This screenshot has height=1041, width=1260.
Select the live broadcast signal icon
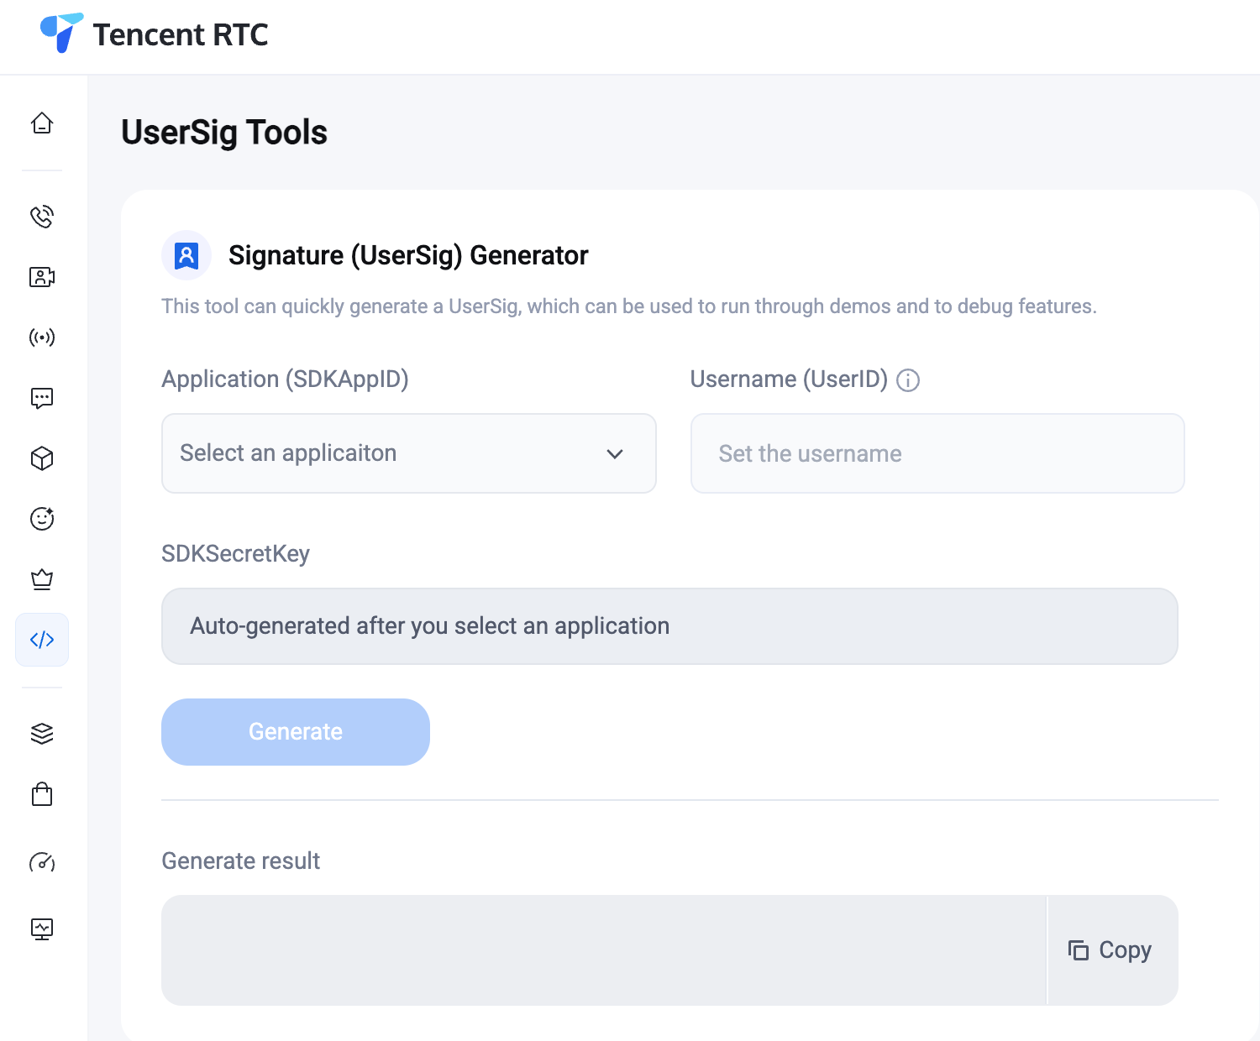42,337
